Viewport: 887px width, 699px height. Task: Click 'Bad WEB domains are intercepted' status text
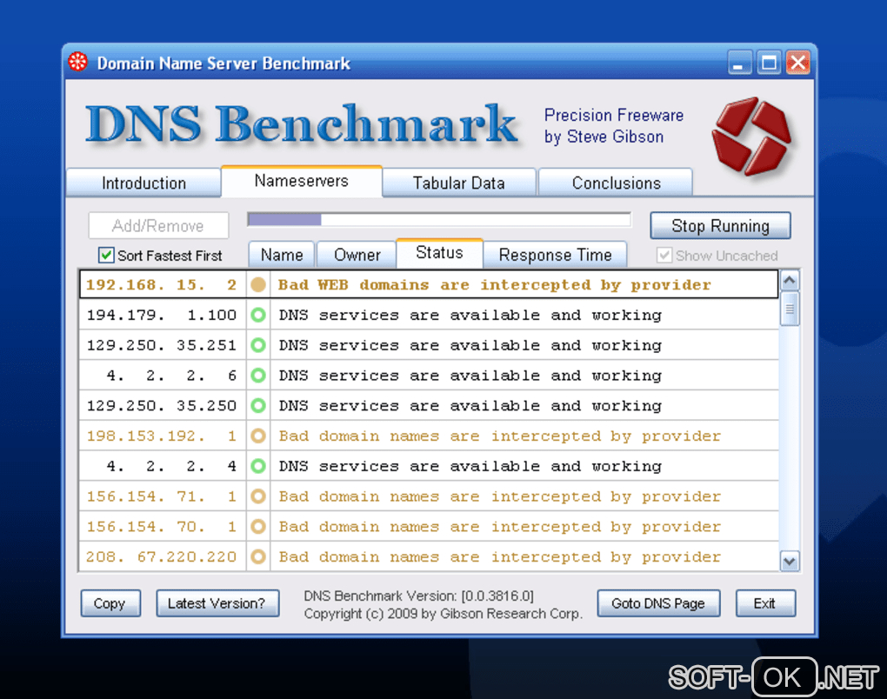pyautogui.click(x=494, y=285)
